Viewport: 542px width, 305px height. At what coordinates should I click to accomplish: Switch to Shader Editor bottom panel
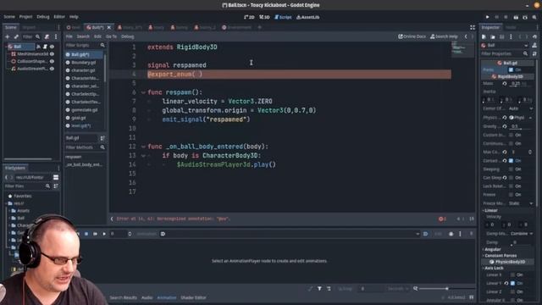click(x=193, y=297)
